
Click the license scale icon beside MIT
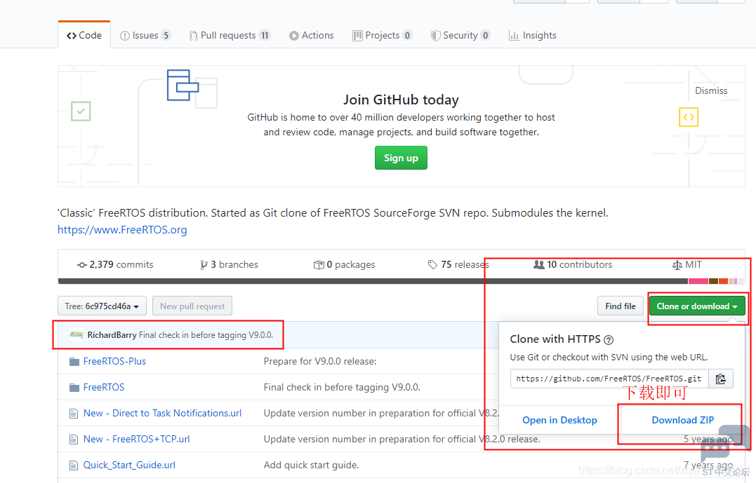(677, 265)
